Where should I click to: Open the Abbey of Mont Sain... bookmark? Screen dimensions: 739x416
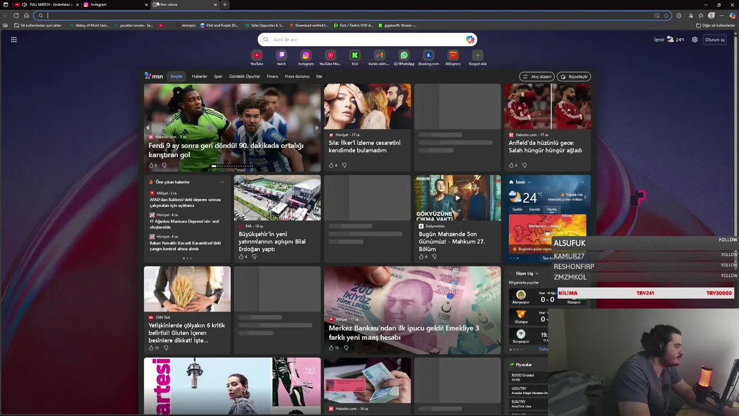click(x=88, y=25)
